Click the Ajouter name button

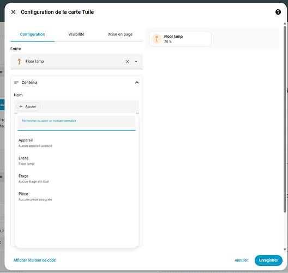pos(28,107)
